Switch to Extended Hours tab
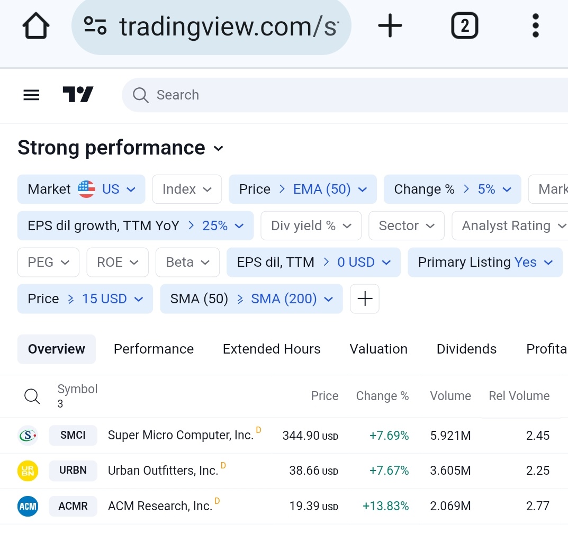The width and height of the screenshot is (568, 551). [x=272, y=349]
